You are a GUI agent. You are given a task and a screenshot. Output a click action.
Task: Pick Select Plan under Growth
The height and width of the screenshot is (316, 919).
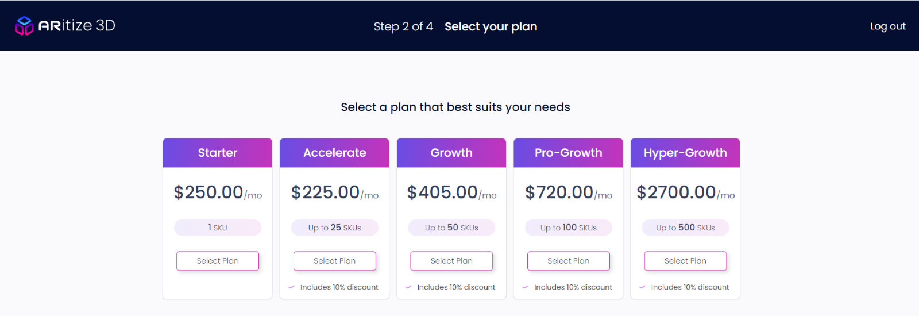pos(451,261)
